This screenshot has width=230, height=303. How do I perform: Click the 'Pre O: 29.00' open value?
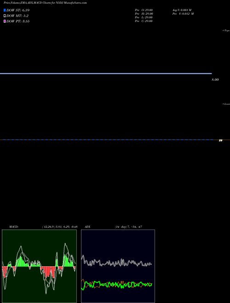pos(144,10)
